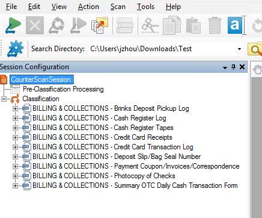Select the Classification tree node

[41, 99]
